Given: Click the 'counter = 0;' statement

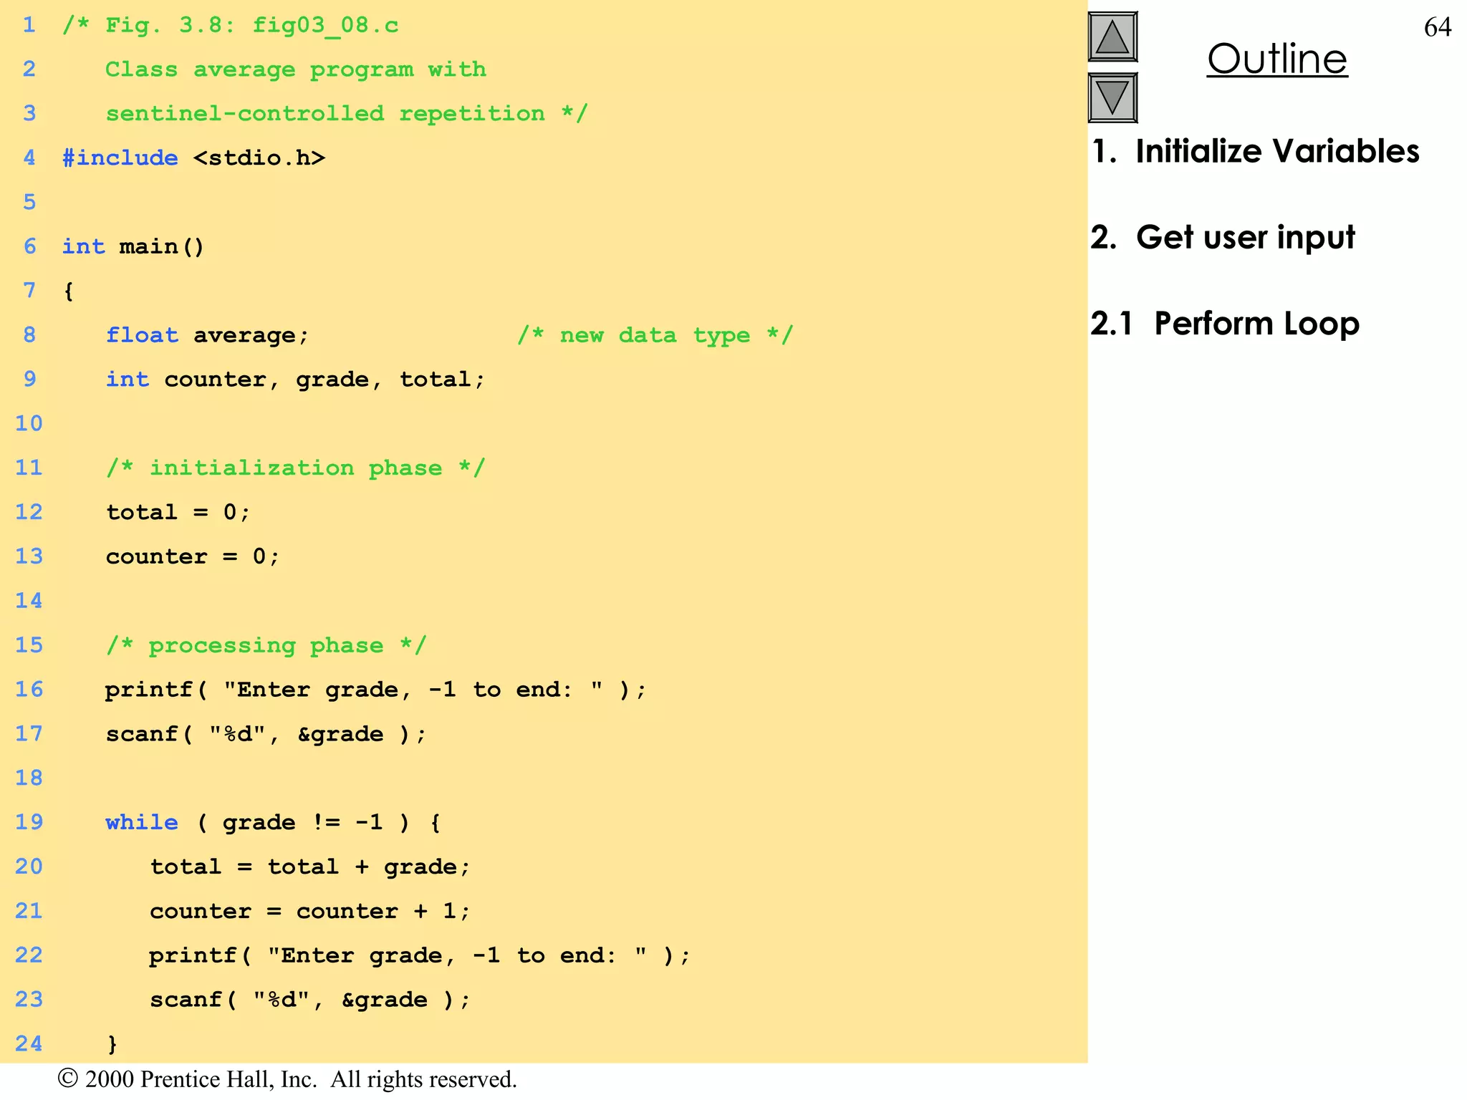Looking at the screenshot, I should (193, 557).
